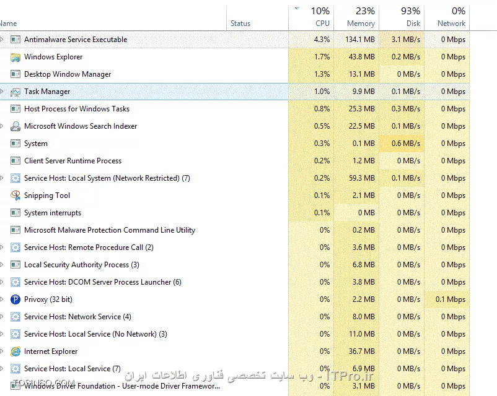Click the Antimalware Service Executable process icon
The height and width of the screenshot is (396, 497).
(x=15, y=40)
